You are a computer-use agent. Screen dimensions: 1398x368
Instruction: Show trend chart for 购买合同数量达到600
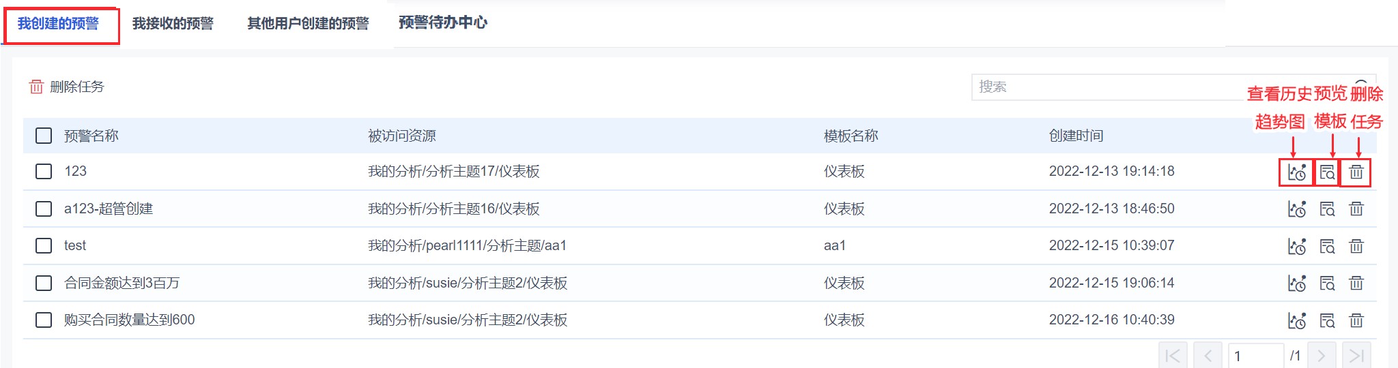point(1296,320)
